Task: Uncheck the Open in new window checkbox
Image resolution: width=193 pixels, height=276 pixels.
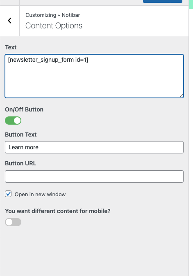Action: [x=8, y=194]
